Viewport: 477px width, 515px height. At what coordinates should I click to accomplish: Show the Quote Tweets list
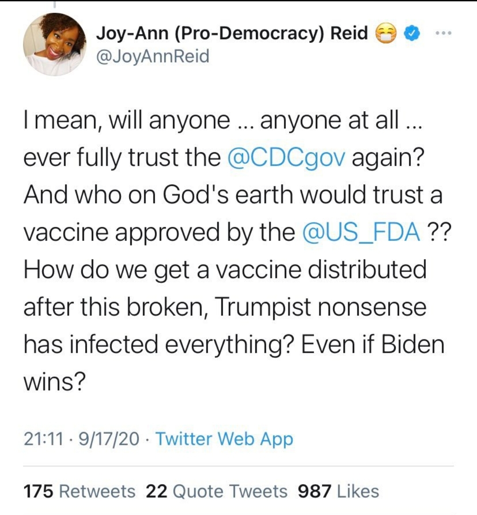pos(230,491)
